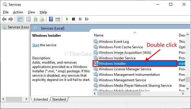Click the vertical scrollbar down arrow
The width and height of the screenshot is (191, 109).
click(188, 89)
